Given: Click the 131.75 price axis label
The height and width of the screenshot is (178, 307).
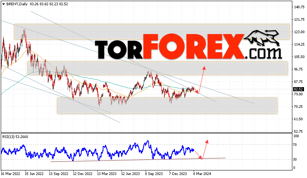Looking at the screenshot, I should pyautogui.click(x=299, y=20).
